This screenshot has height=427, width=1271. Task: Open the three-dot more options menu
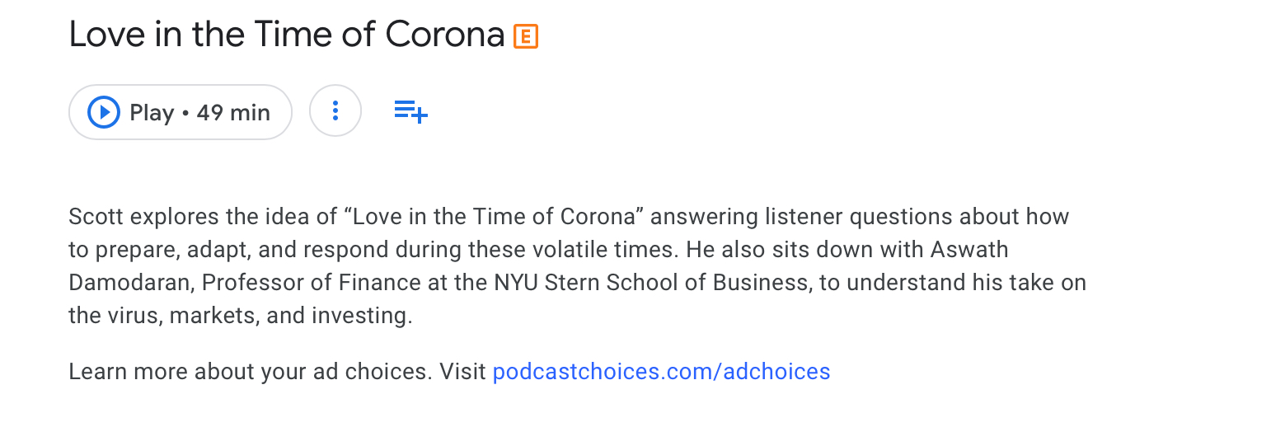pyautogui.click(x=335, y=111)
